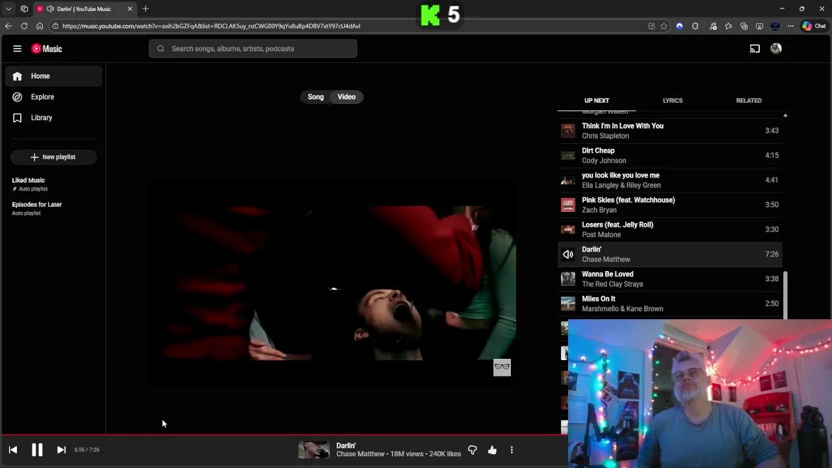Bookmark this page with star icon
The width and height of the screenshot is (832, 468).
pyautogui.click(x=664, y=26)
